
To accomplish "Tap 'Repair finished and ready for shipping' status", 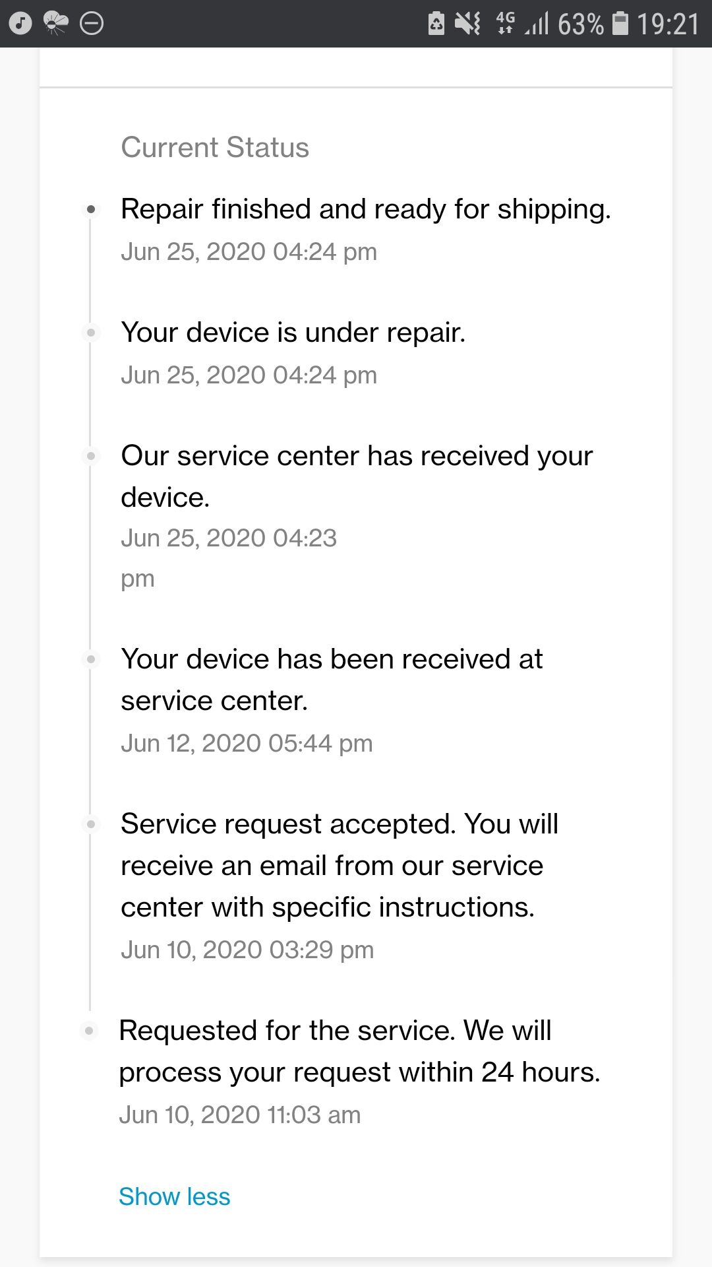I will (x=366, y=209).
